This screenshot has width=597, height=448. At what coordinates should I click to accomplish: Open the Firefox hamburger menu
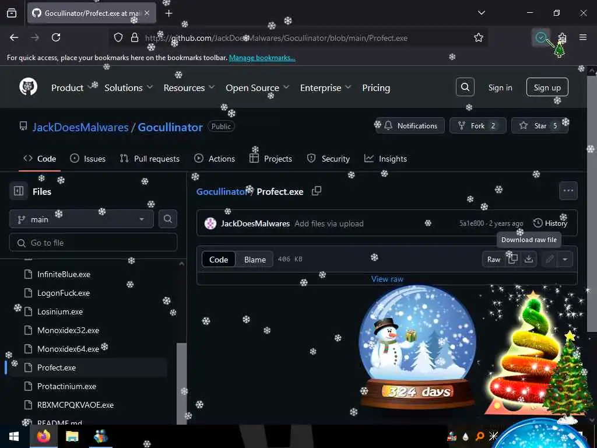(x=583, y=37)
